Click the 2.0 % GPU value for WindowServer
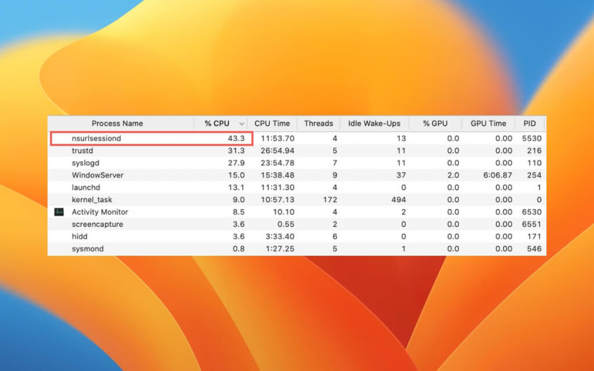This screenshot has width=594, height=371. [x=453, y=175]
